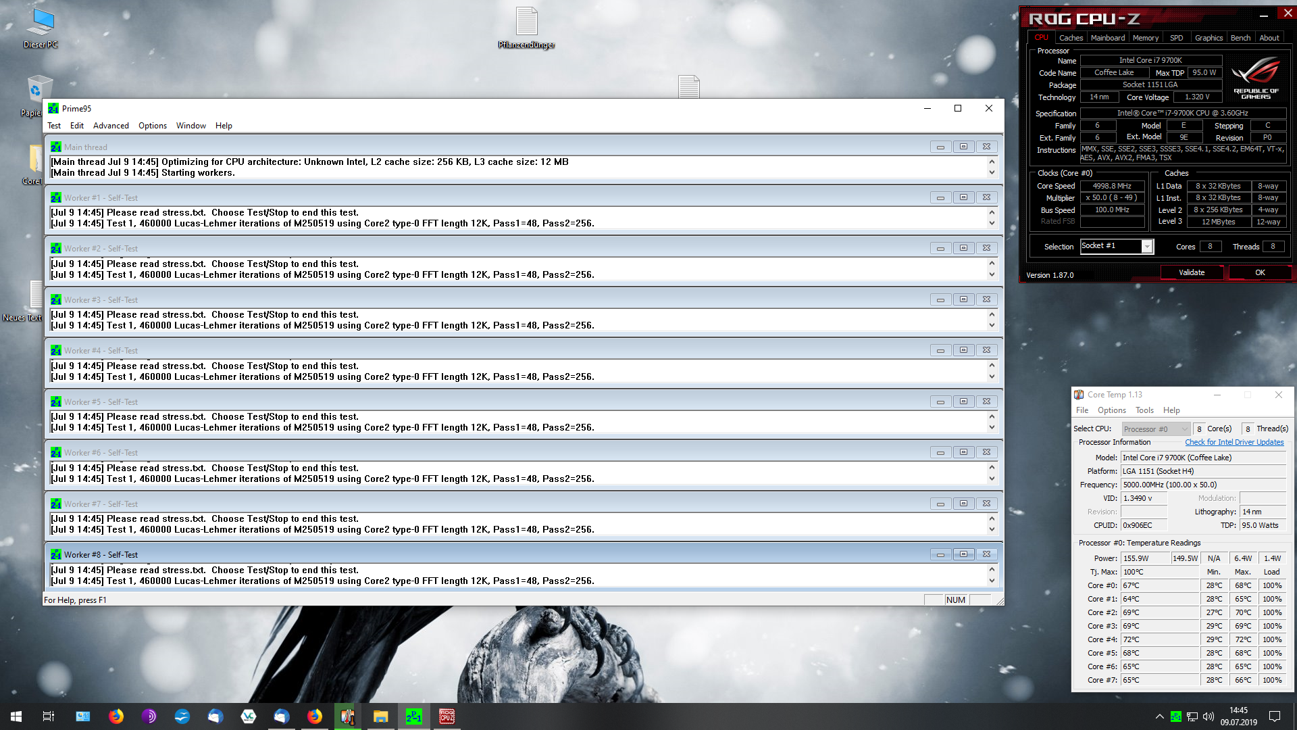Restore the Worker #8 sub-window

coord(963,554)
